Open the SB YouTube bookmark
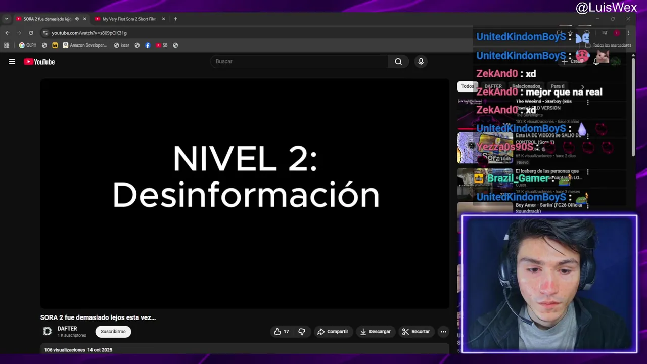This screenshot has height=364, width=647. click(162, 45)
